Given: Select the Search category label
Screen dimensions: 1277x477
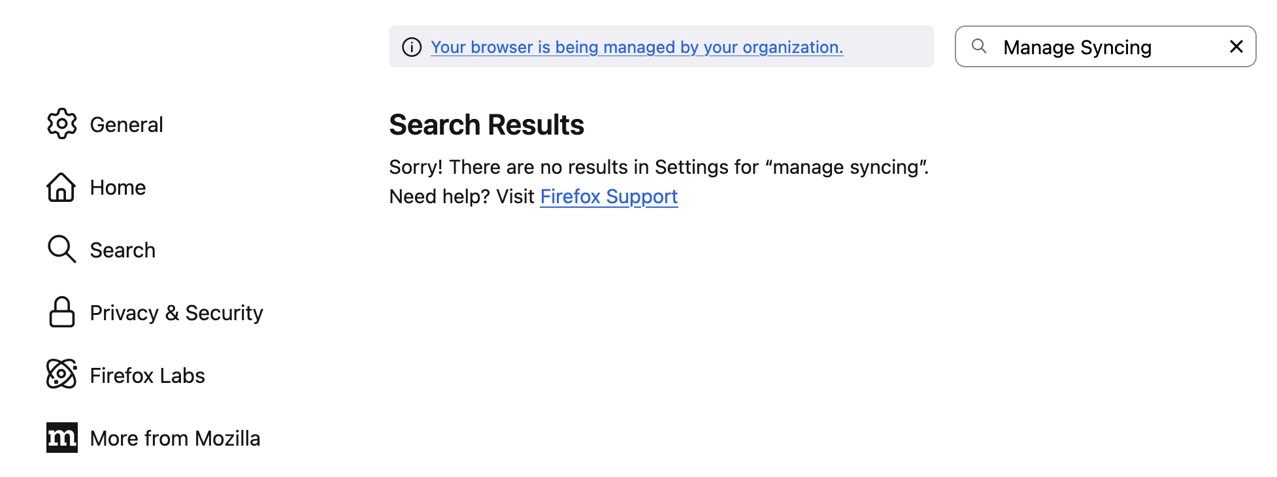Looking at the screenshot, I should click(x=122, y=250).
